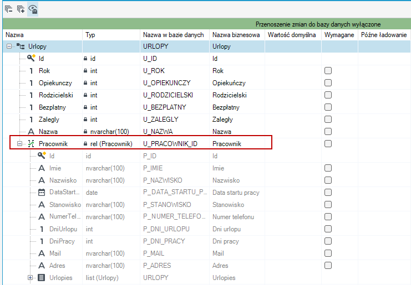Screen dimensions: 411x285
Task: Click the number icon beside Bezplatny
Action: pyautogui.click(x=31, y=107)
